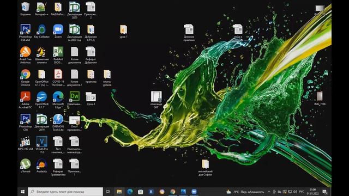This screenshot has width=349, height=196.
Task: Open the taskbar clock and calendar
Action: tap(312, 192)
